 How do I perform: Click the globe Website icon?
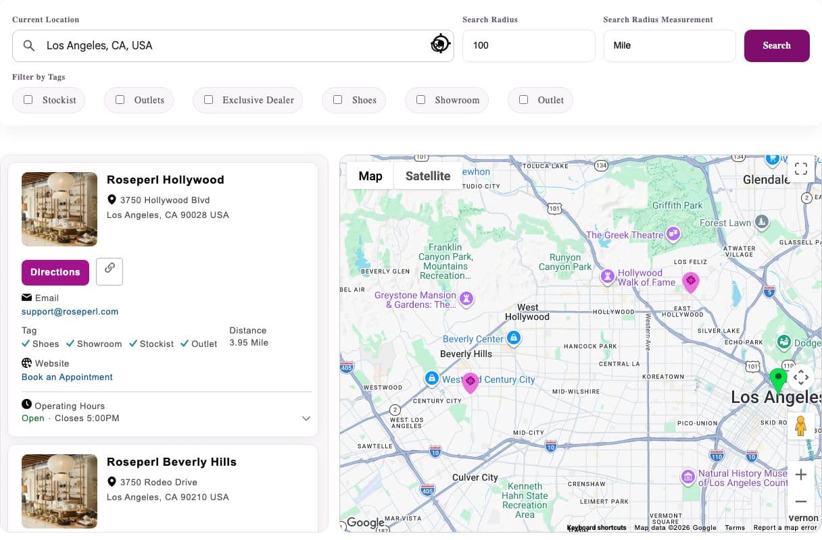pos(26,363)
